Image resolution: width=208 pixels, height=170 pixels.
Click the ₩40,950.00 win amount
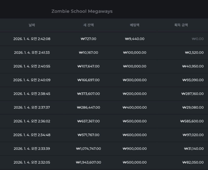pyautogui.click(x=193, y=66)
